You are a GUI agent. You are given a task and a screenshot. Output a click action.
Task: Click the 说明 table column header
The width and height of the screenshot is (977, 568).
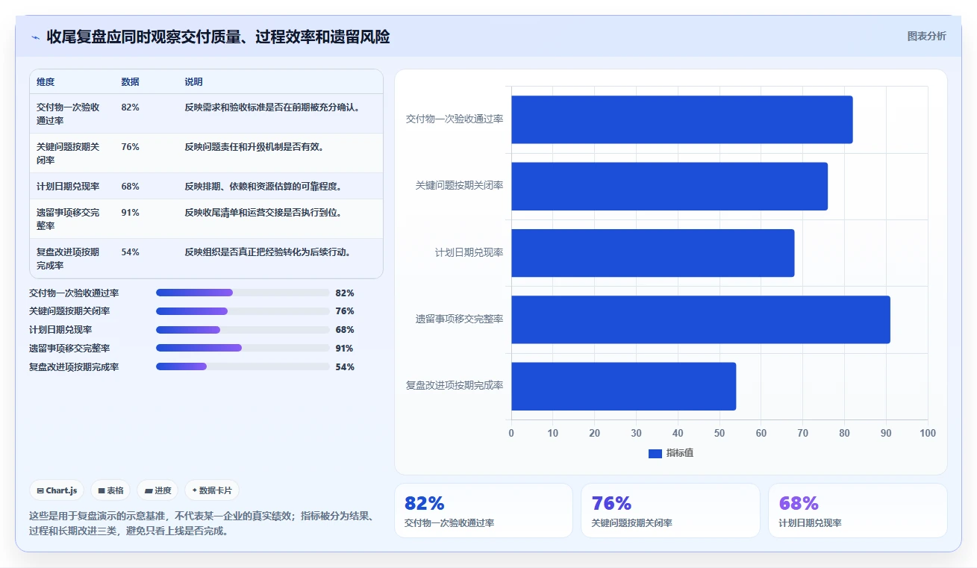tap(193, 82)
